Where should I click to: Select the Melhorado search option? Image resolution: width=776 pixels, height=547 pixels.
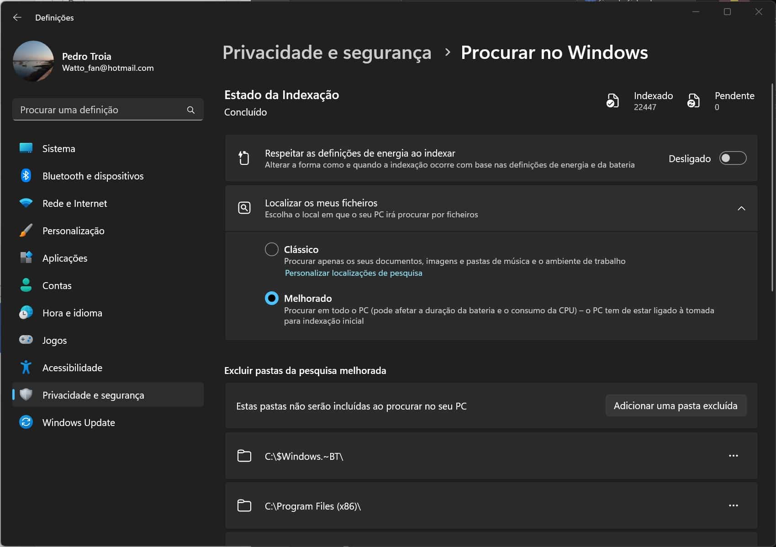pos(272,298)
